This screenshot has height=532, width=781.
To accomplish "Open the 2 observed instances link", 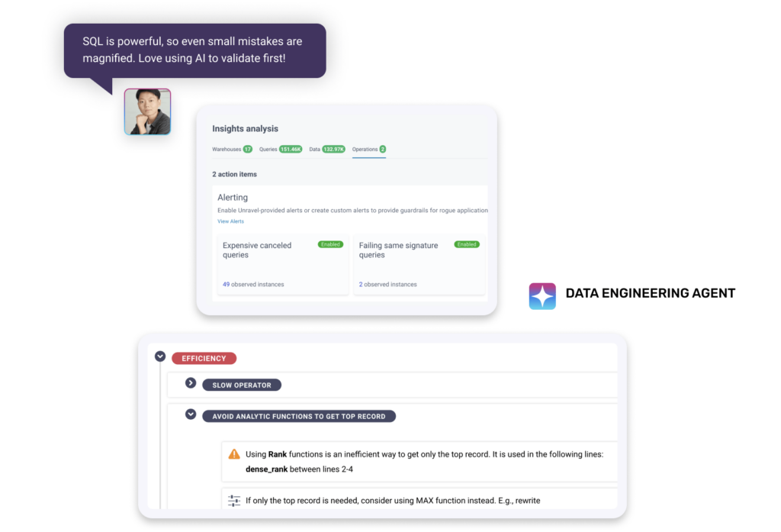I will click(387, 284).
